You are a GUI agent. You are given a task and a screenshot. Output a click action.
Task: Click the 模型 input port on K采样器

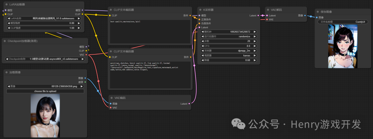[199, 15]
